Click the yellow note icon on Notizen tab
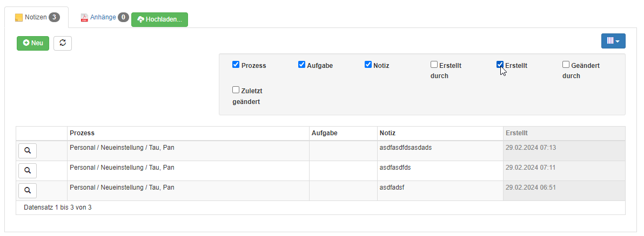This screenshot has height=236, width=644. coord(19,17)
